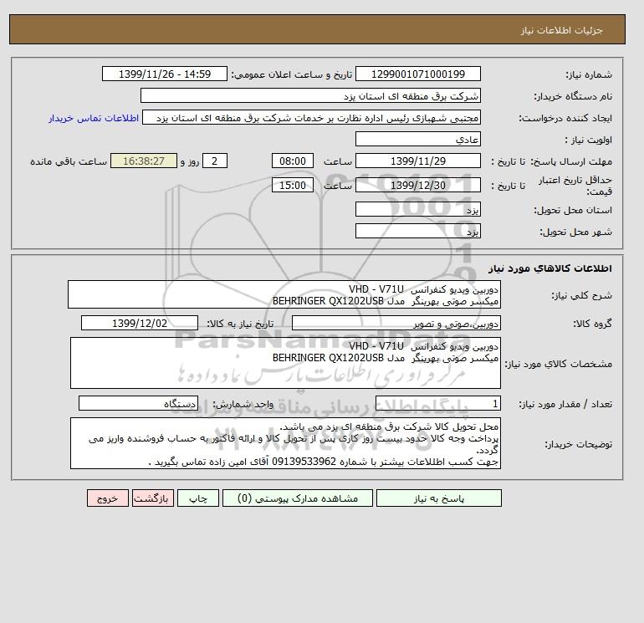Click the validity time field 15:00
The height and width of the screenshot is (623, 644).
pos(293,186)
